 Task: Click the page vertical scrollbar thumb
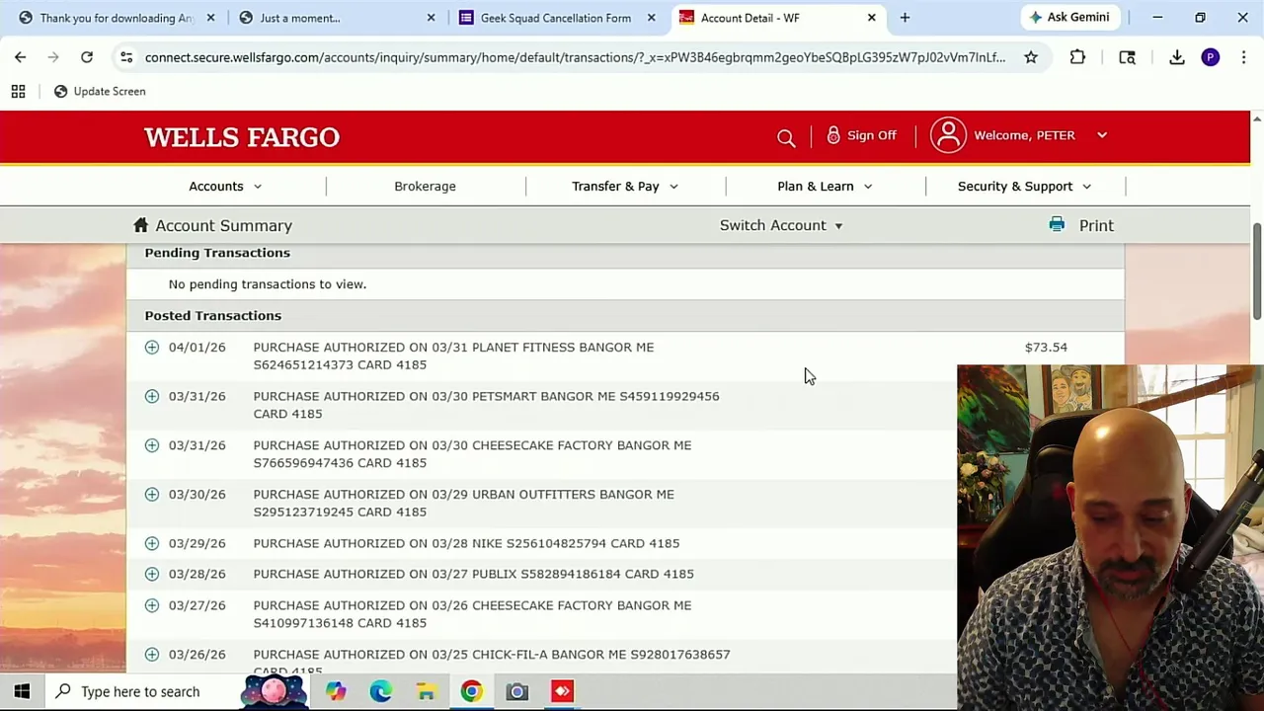click(1256, 272)
